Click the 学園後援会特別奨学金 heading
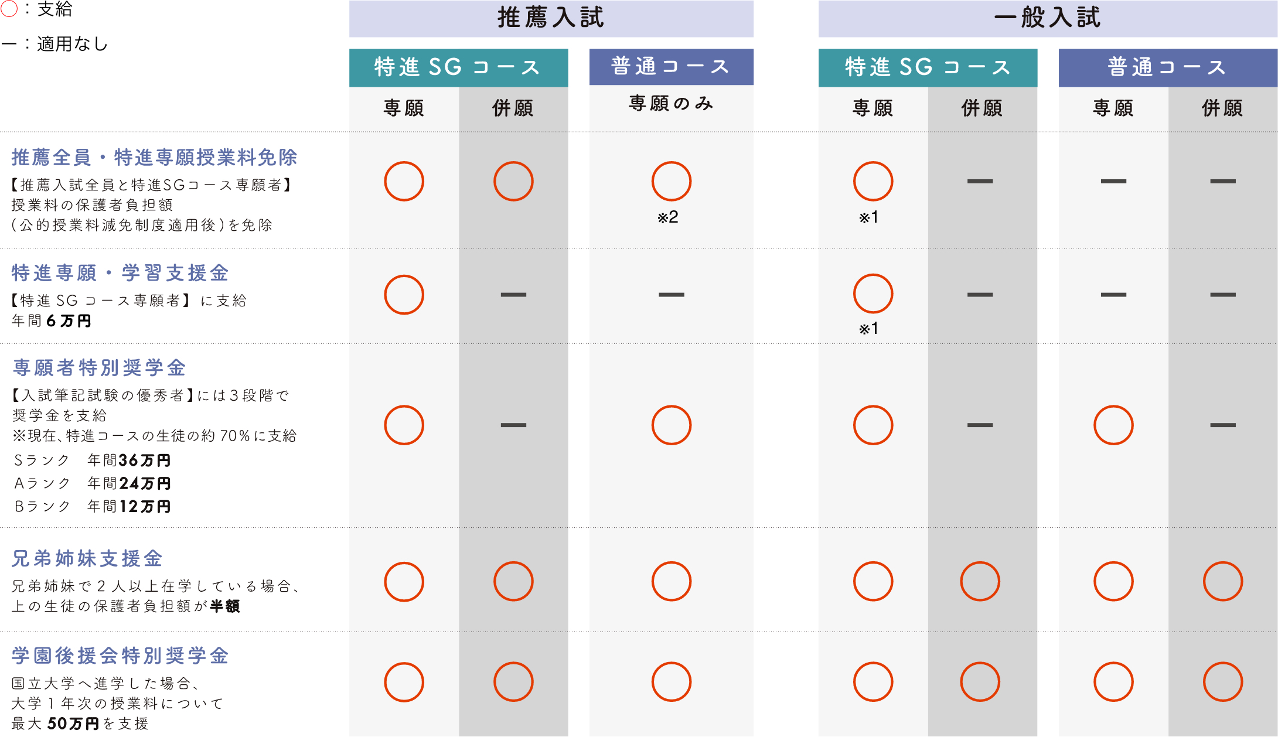 point(120,655)
